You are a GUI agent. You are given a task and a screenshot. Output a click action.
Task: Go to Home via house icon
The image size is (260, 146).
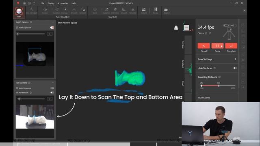(24, 3)
